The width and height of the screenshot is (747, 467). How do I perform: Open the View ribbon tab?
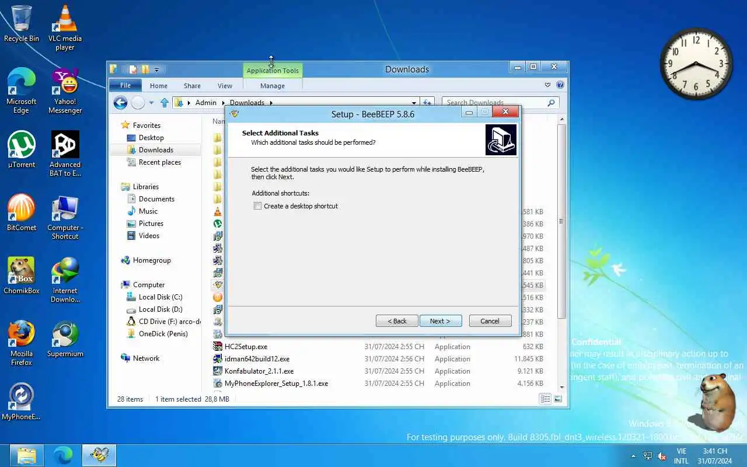pos(225,86)
